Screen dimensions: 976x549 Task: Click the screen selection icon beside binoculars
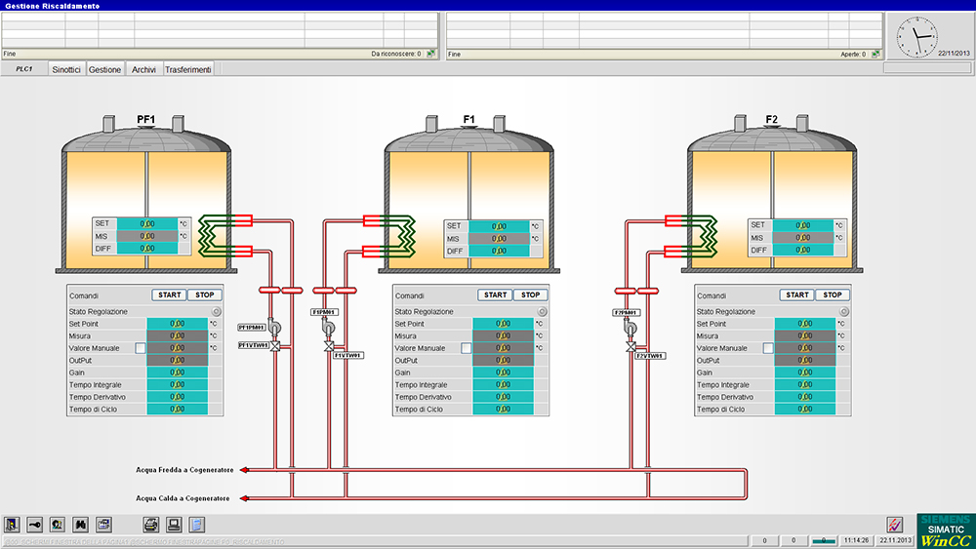(104, 525)
